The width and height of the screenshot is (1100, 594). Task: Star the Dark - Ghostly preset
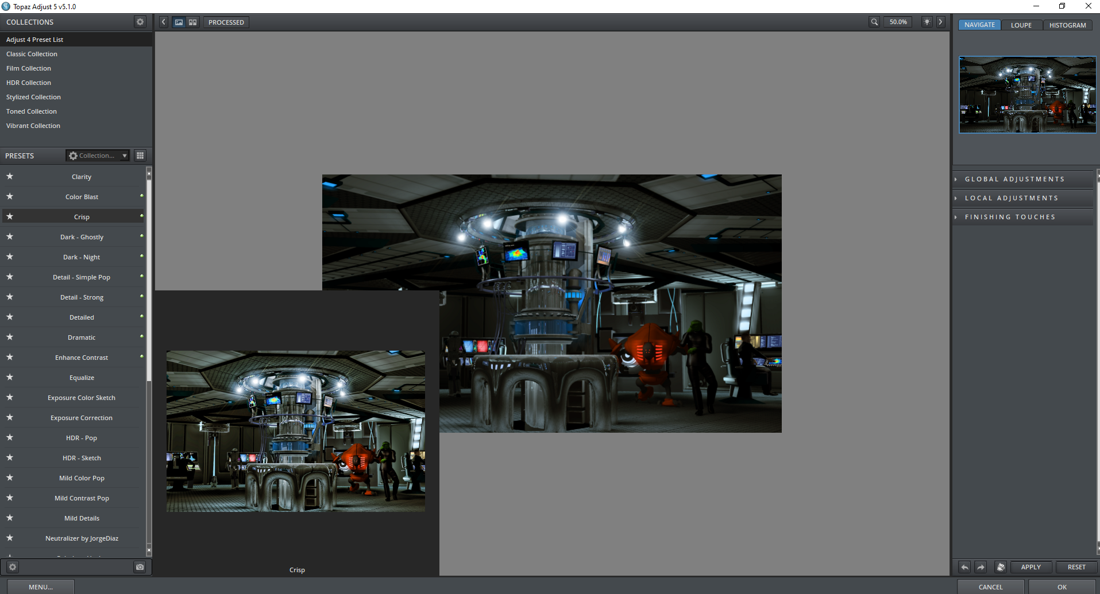click(x=10, y=236)
